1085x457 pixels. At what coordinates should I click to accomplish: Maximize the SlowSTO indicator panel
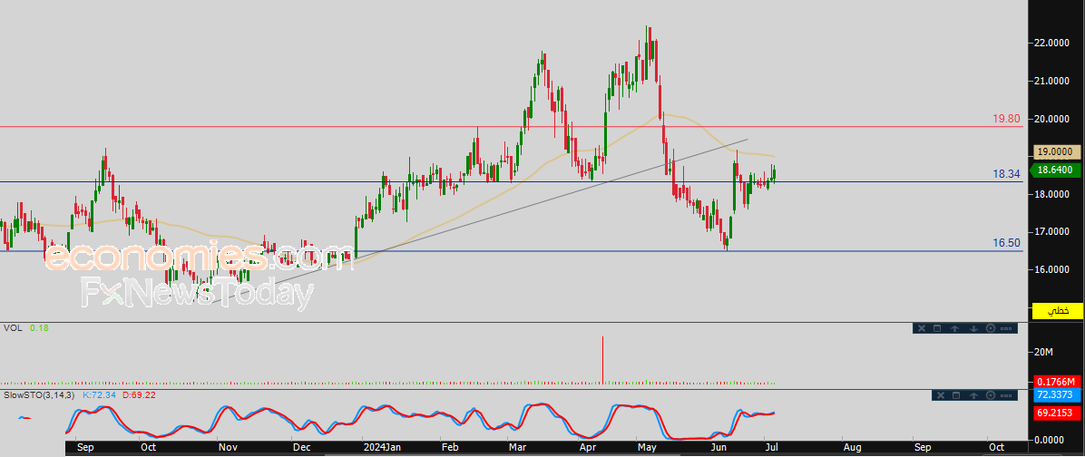click(956, 395)
